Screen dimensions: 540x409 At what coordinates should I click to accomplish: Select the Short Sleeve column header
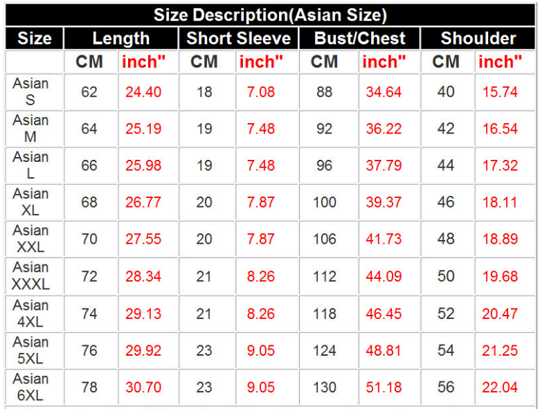click(x=238, y=38)
